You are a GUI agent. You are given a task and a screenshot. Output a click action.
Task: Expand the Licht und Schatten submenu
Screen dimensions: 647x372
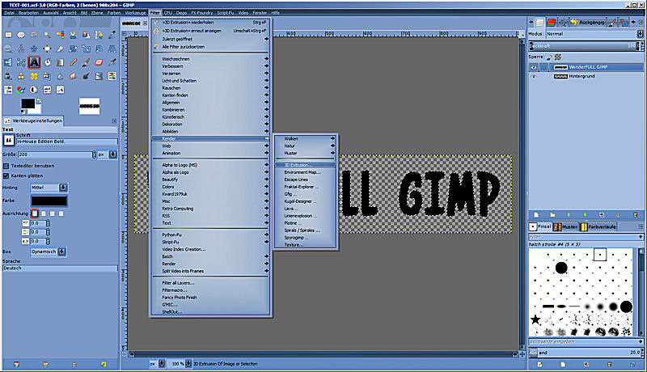point(210,81)
